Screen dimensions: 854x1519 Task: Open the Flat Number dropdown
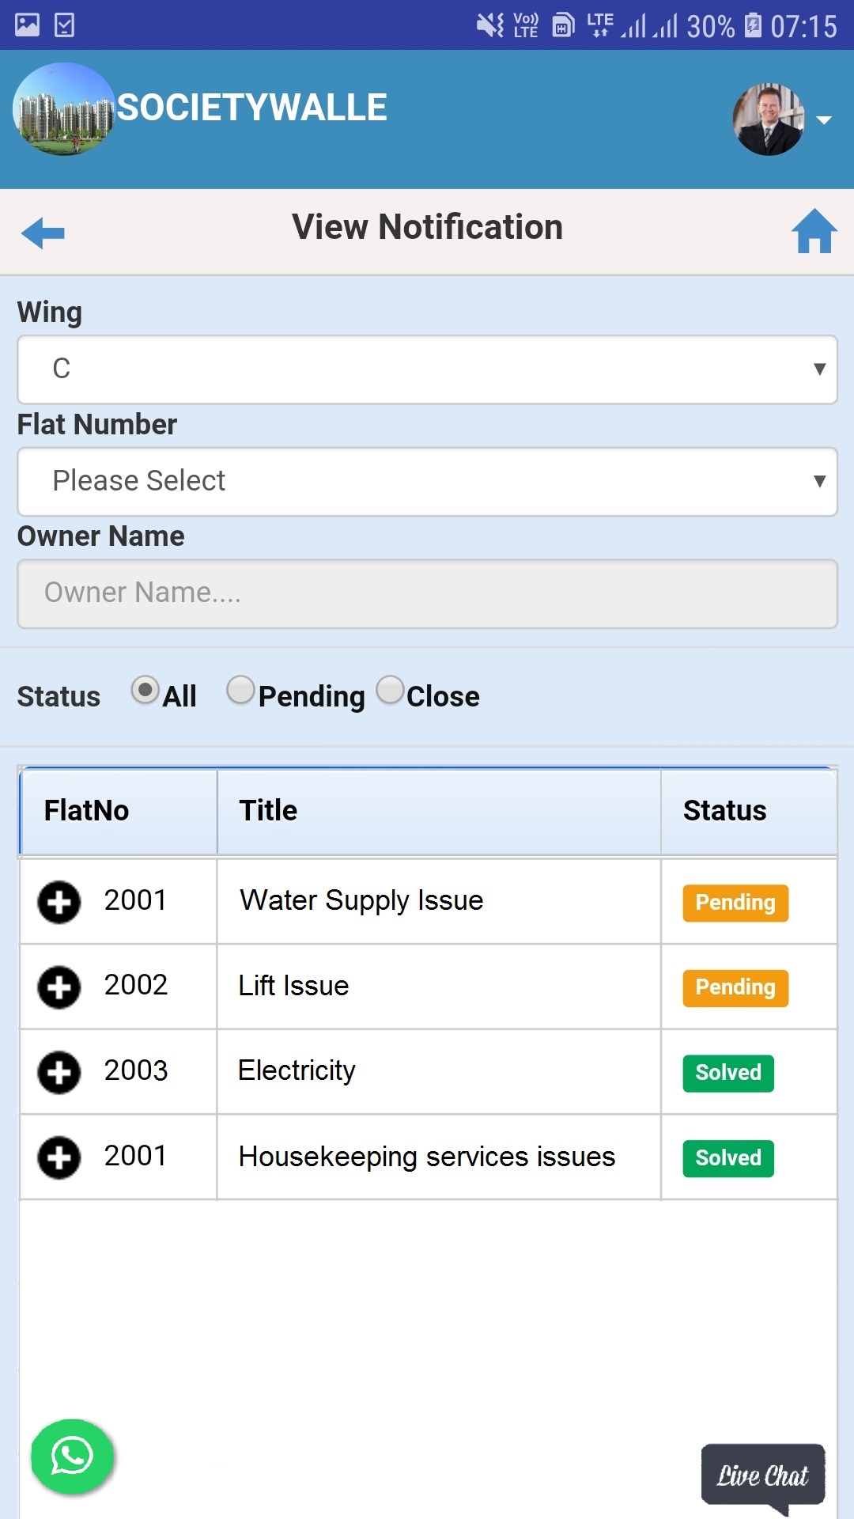(427, 482)
